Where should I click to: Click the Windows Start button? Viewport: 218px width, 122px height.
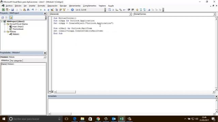4,119
